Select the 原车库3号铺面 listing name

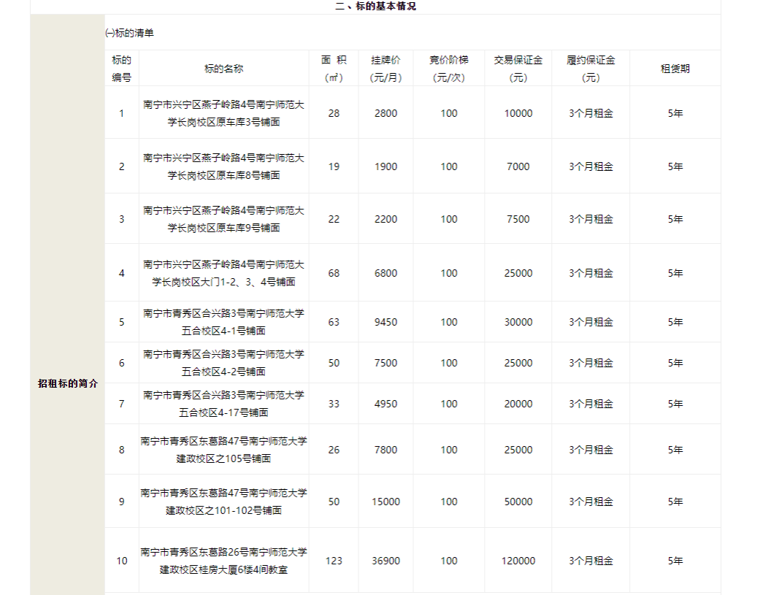[x=223, y=114]
